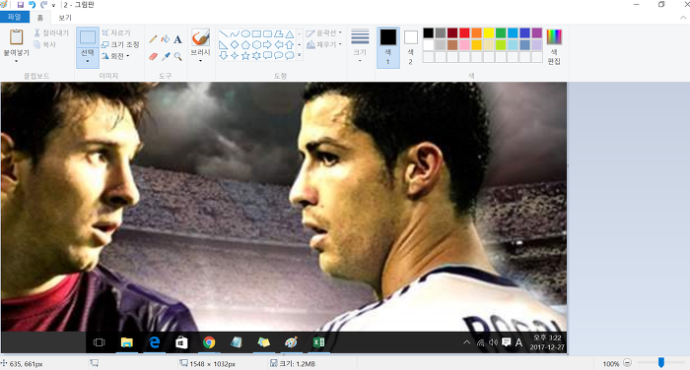Choose the Rounded rectangular callout shape

coord(267,56)
